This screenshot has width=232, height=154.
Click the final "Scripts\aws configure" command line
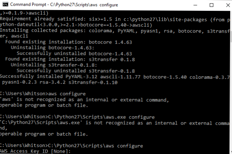click(72, 146)
